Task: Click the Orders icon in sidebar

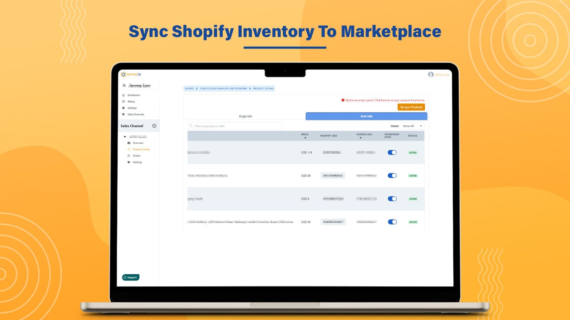Action: [x=129, y=156]
